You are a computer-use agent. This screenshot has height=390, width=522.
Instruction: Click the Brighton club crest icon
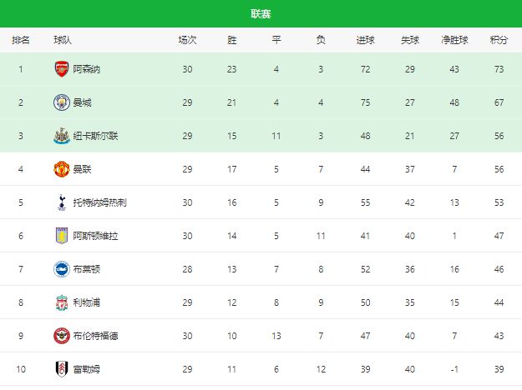(x=61, y=269)
